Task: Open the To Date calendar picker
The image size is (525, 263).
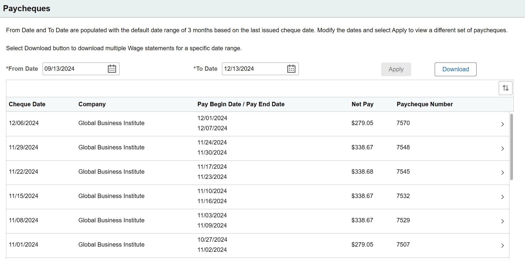Action: (x=291, y=69)
